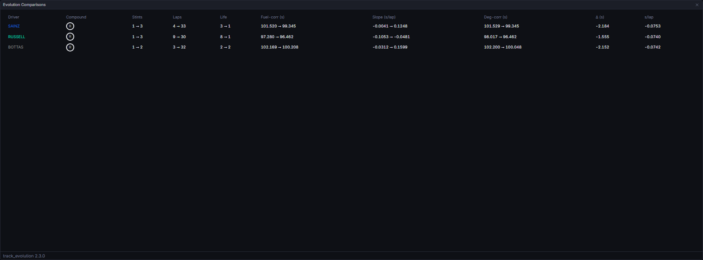Image resolution: width=703 pixels, height=260 pixels.
Task: Click the Laps column header
Action: 177,17
